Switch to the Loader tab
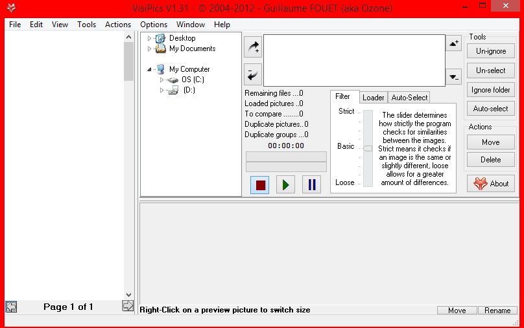This screenshot has height=328, width=524. (374, 97)
